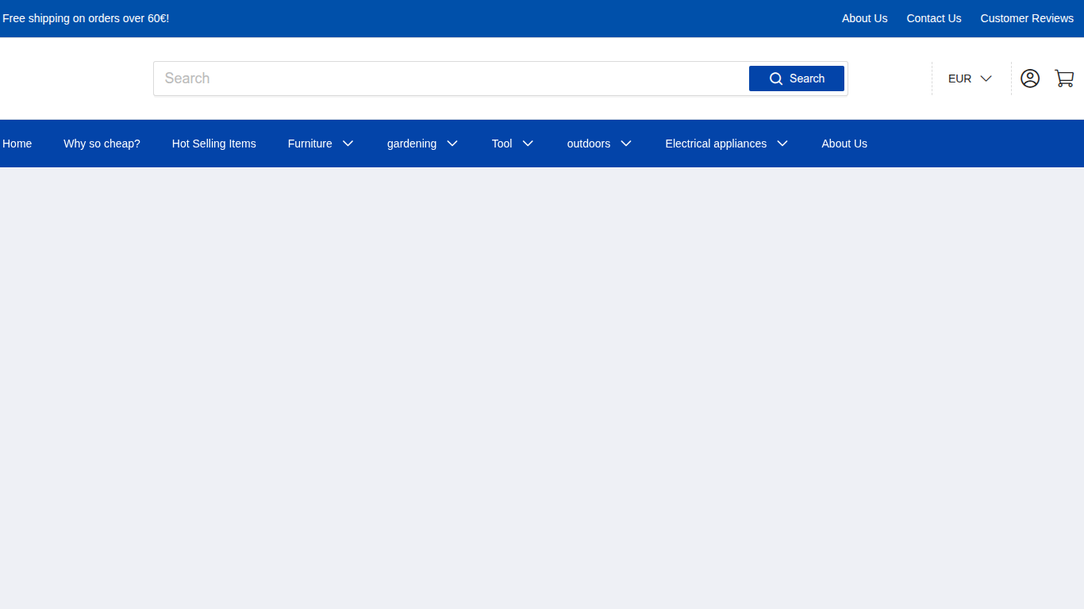Open the shopping cart icon
1084x609 pixels.
click(1064, 79)
